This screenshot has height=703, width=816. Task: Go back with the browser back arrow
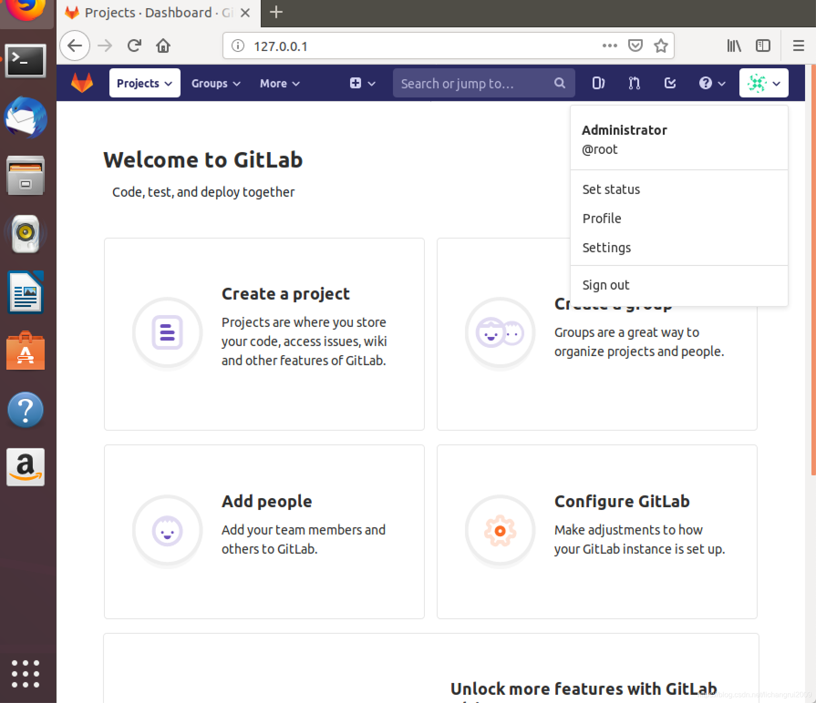[75, 46]
